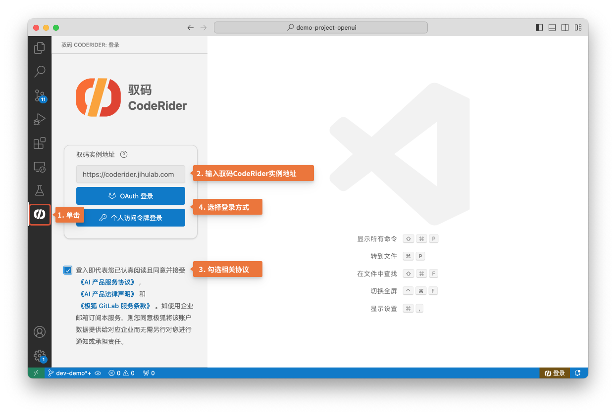Open the Testing flask icon
This screenshot has height=415, width=616.
(39, 190)
